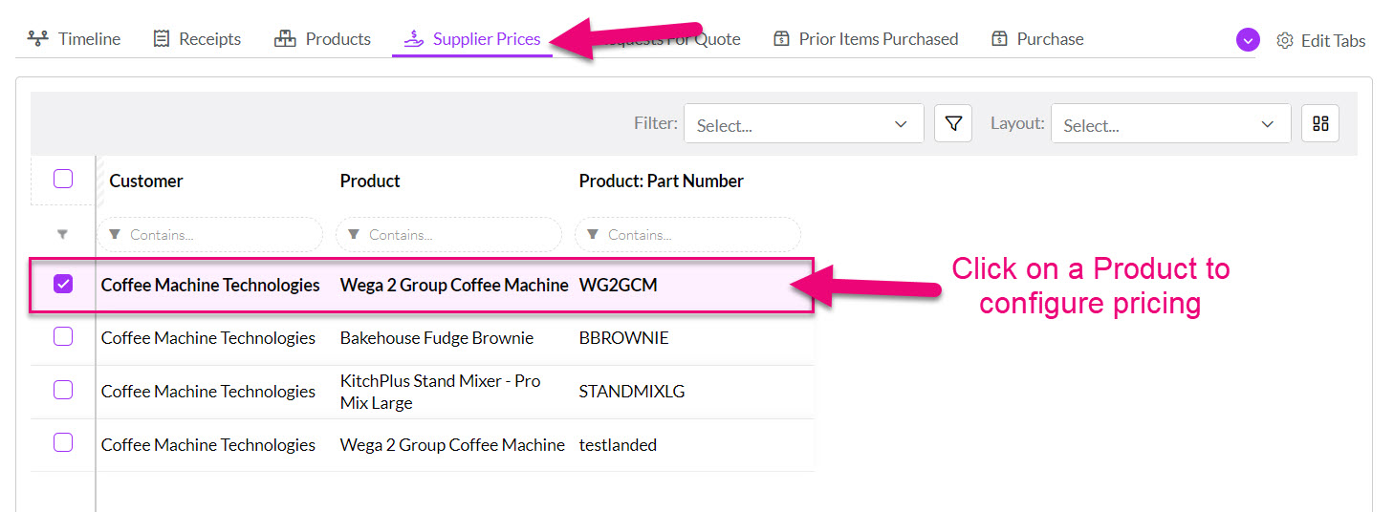1394x512 pixels.
Task: Click the grid layout button
Action: (1320, 124)
